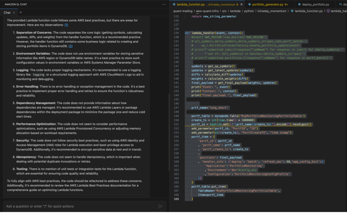Click the TS icon on the rightmost editor tab
This screenshot has height=213, width=347.
(x=340, y=5)
